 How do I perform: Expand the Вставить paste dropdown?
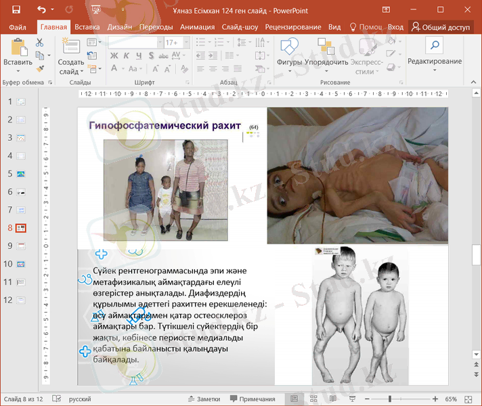18,70
